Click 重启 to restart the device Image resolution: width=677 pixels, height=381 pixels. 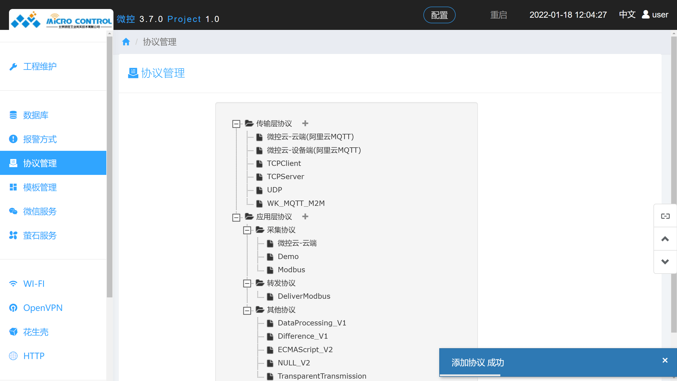coord(498,15)
